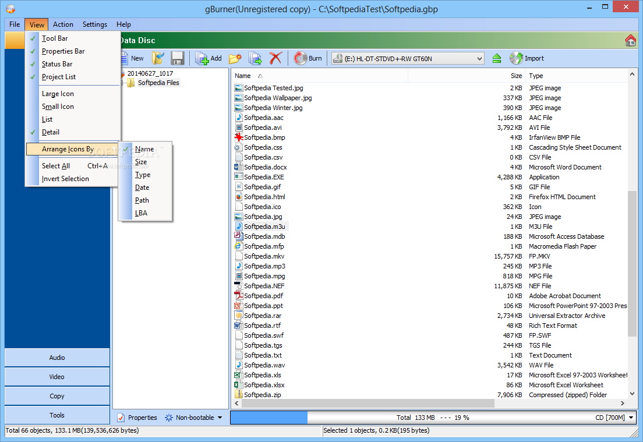Click the Burn disc icon
The image size is (643, 442).
[x=300, y=58]
